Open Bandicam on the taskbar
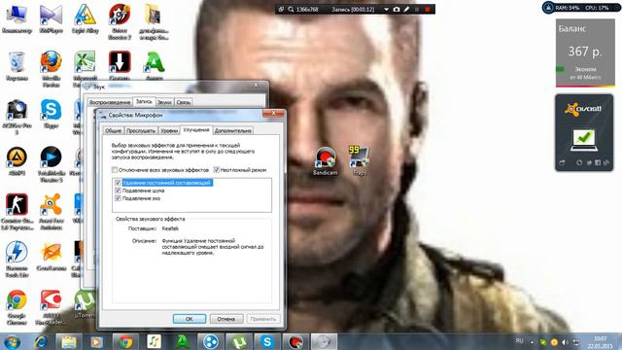 [295, 341]
